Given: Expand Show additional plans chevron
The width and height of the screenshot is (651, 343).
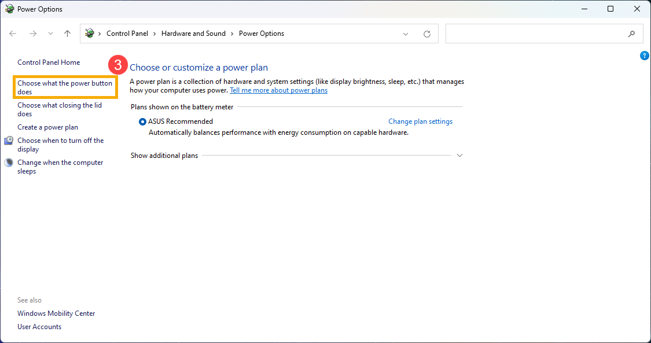Looking at the screenshot, I should click(x=460, y=156).
